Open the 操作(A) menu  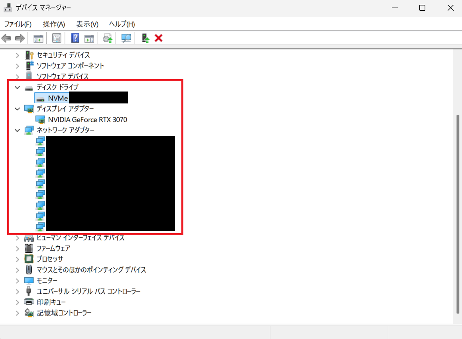(x=54, y=24)
